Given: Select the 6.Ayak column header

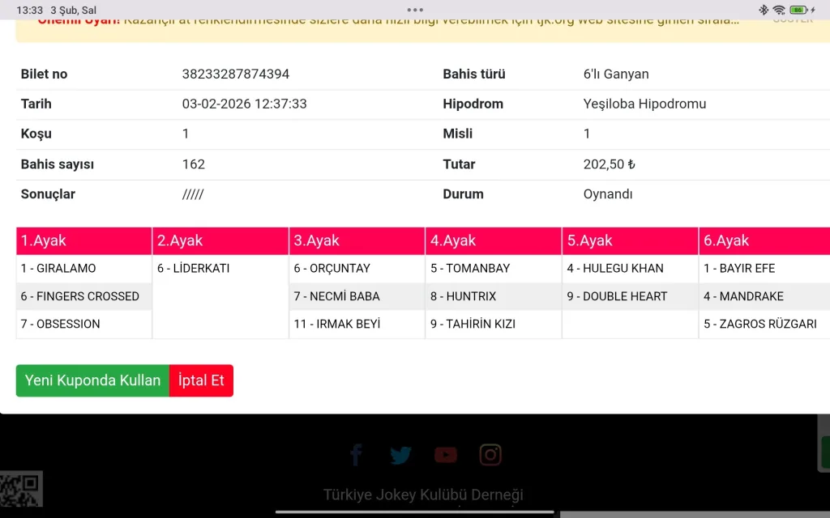Looking at the screenshot, I should point(764,240).
